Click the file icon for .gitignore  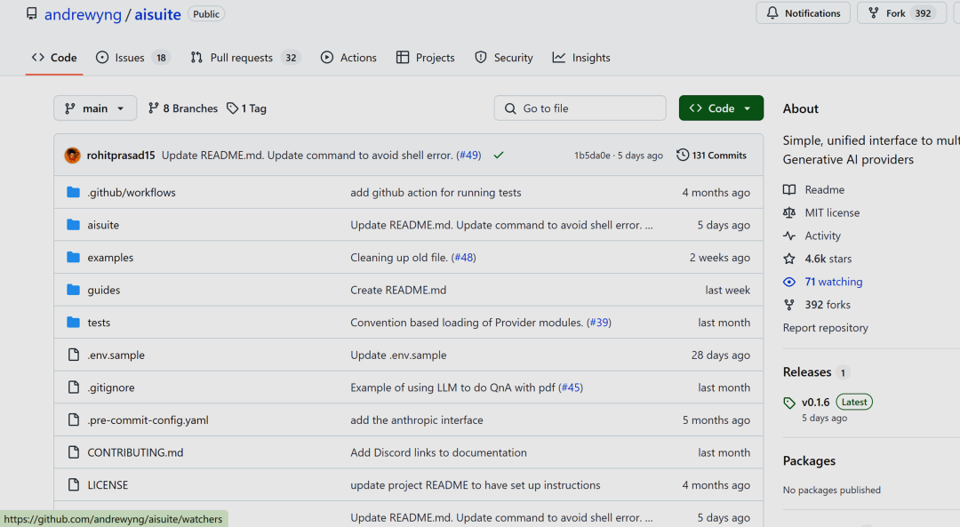click(x=74, y=387)
